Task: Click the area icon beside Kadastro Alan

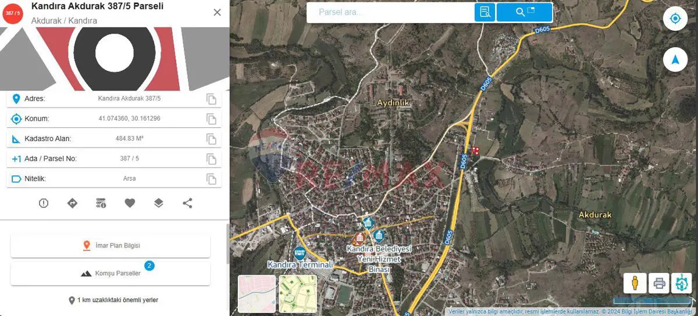Action: coord(16,139)
